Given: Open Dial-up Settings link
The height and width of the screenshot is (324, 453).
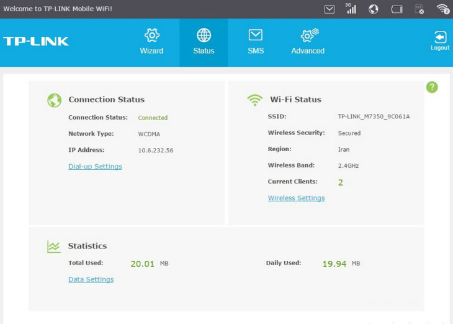Looking at the screenshot, I should coord(95,167).
